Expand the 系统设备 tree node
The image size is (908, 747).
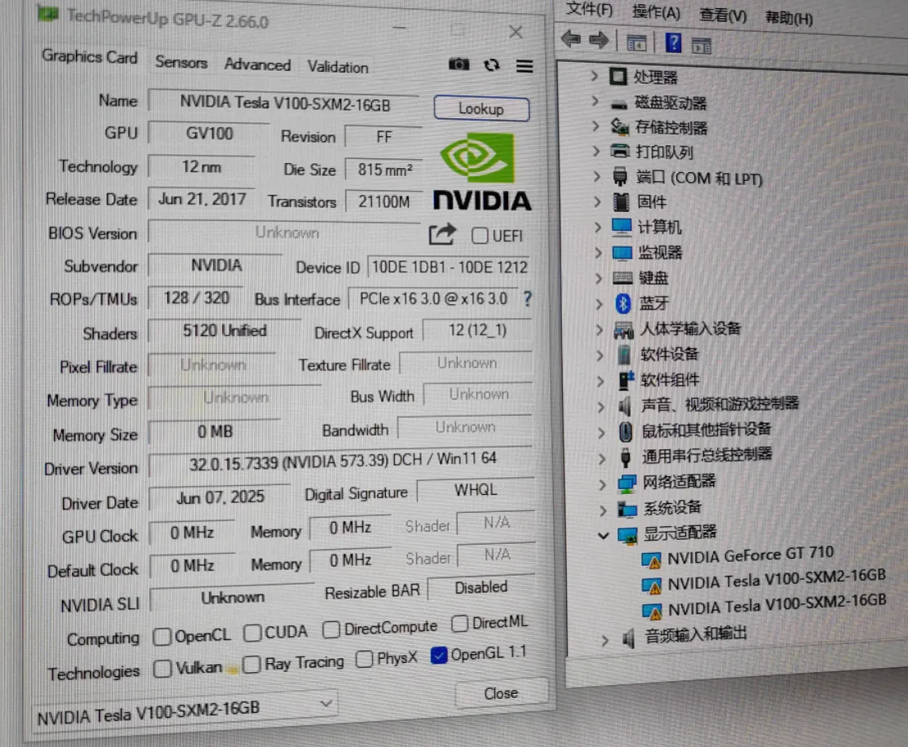click(x=603, y=511)
